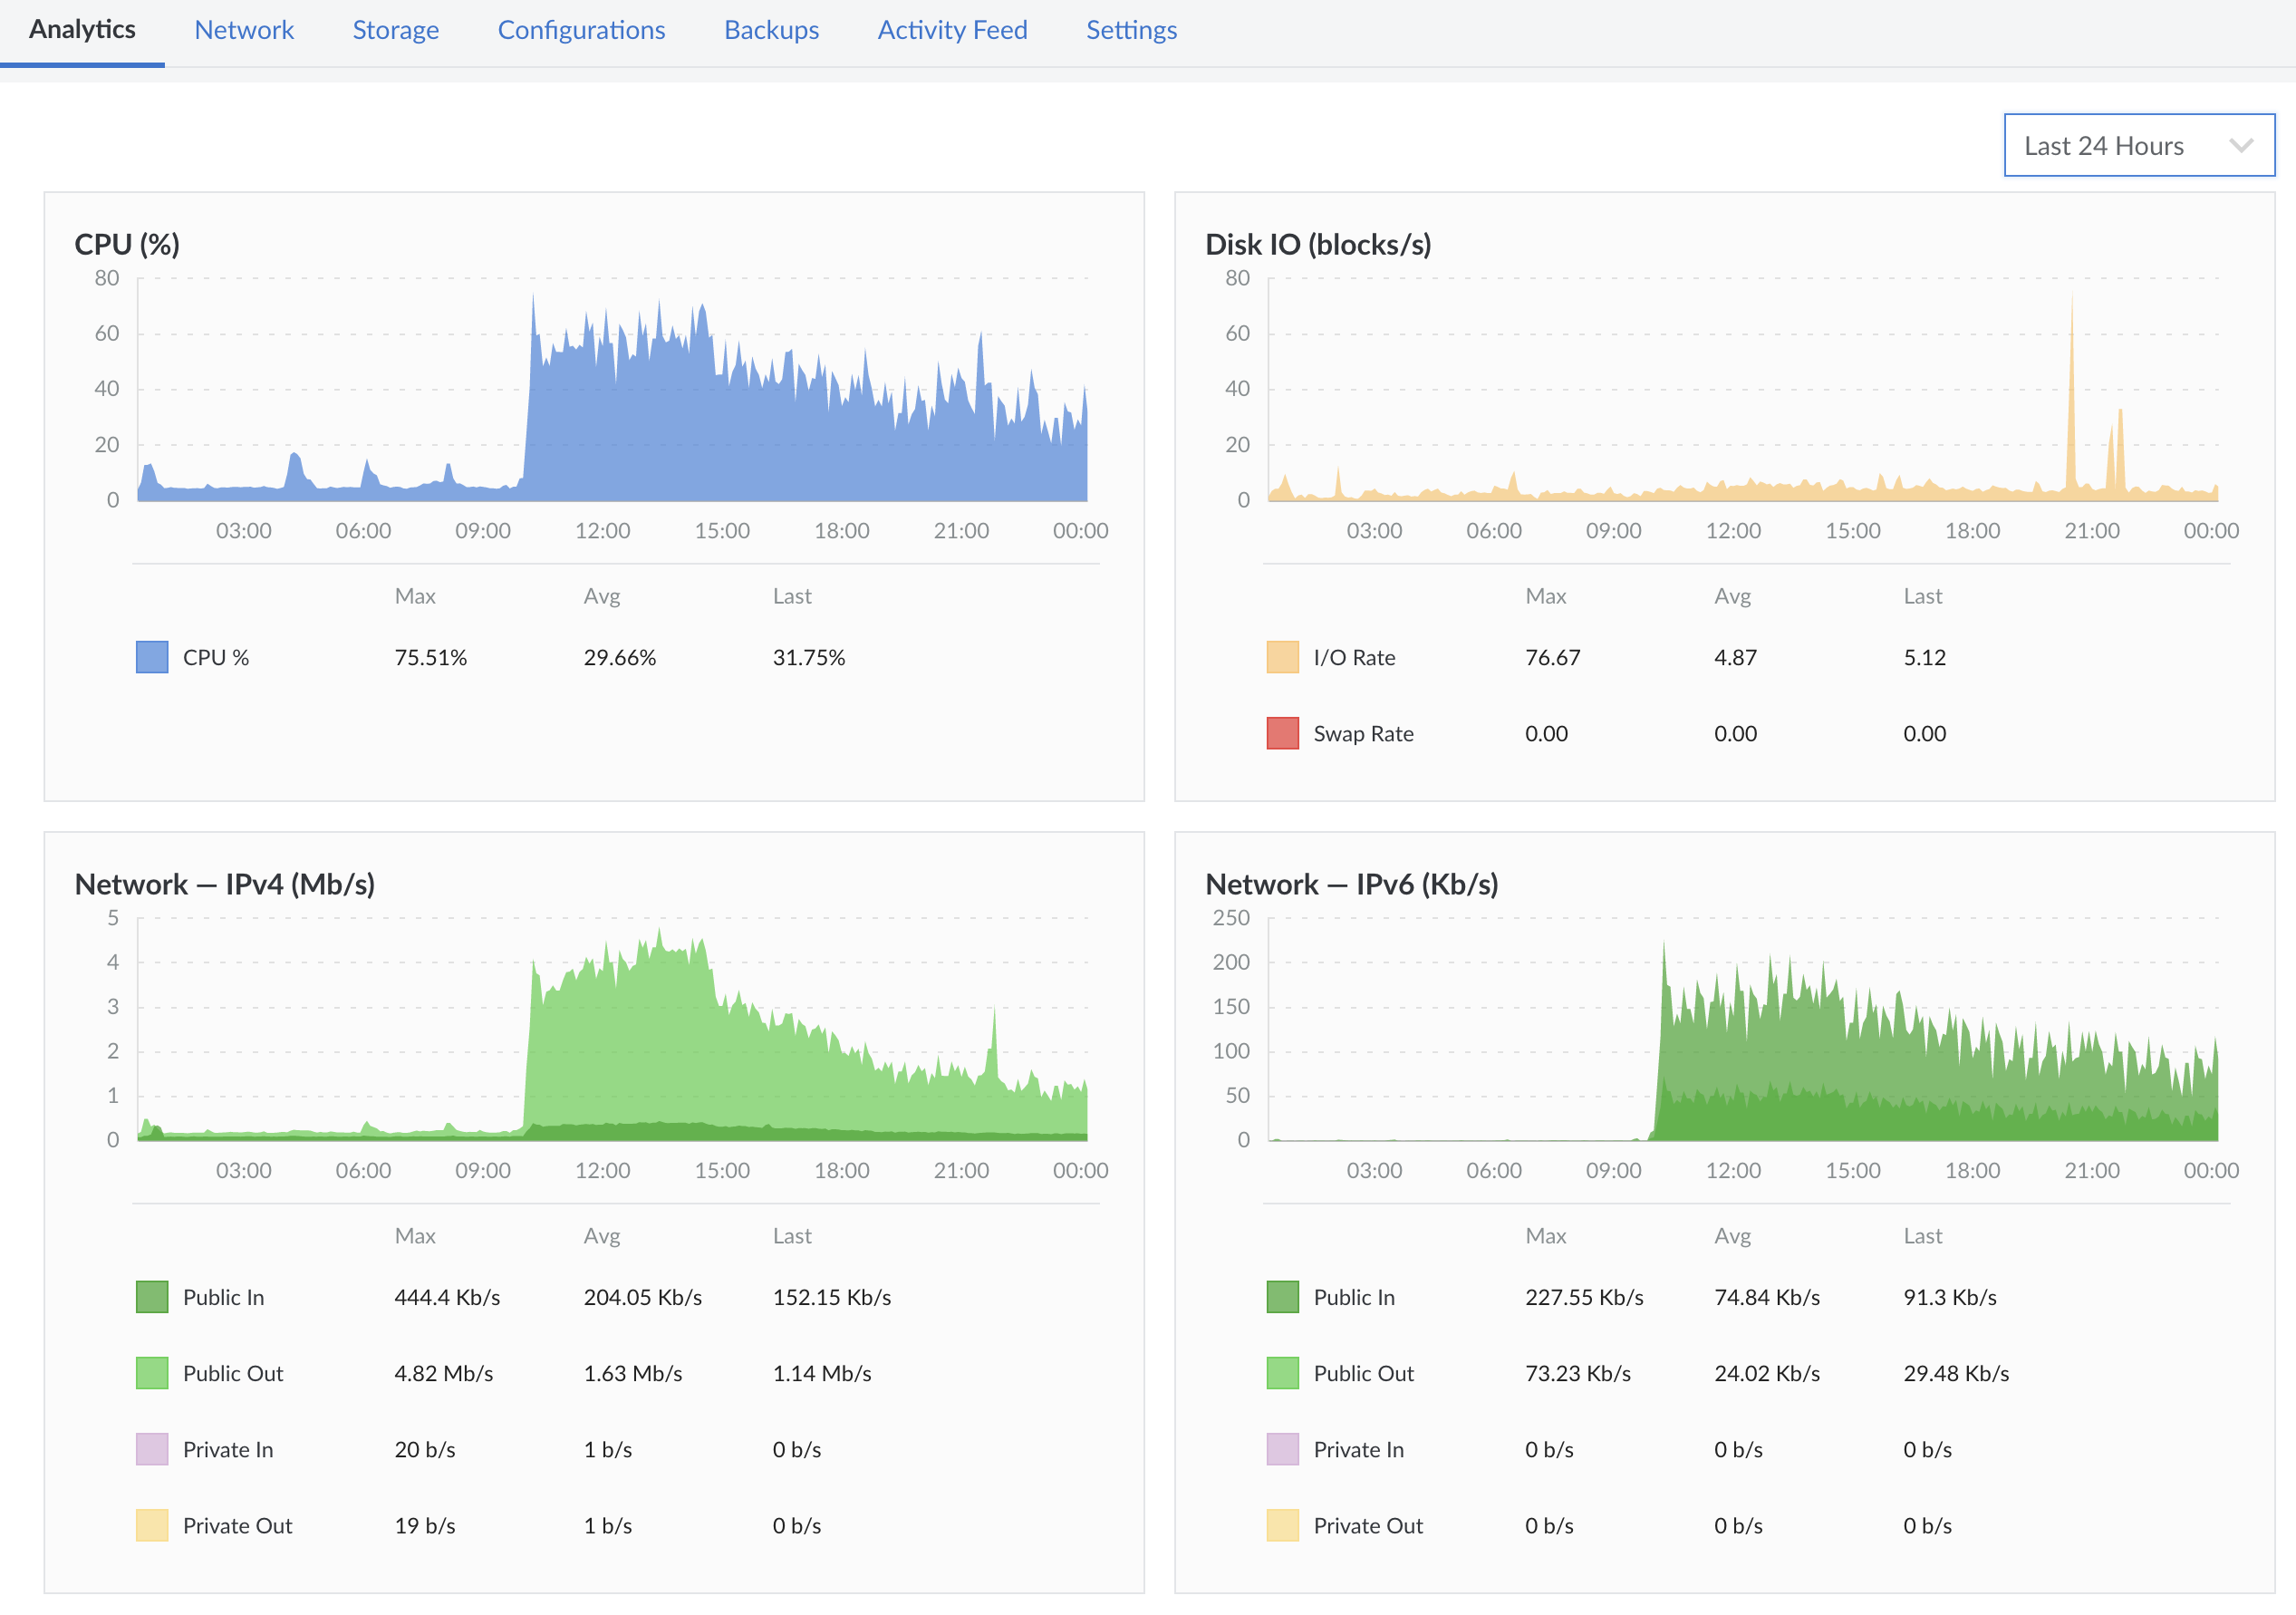Select the Analytics tab
The height and width of the screenshot is (1615, 2296).
[82, 30]
